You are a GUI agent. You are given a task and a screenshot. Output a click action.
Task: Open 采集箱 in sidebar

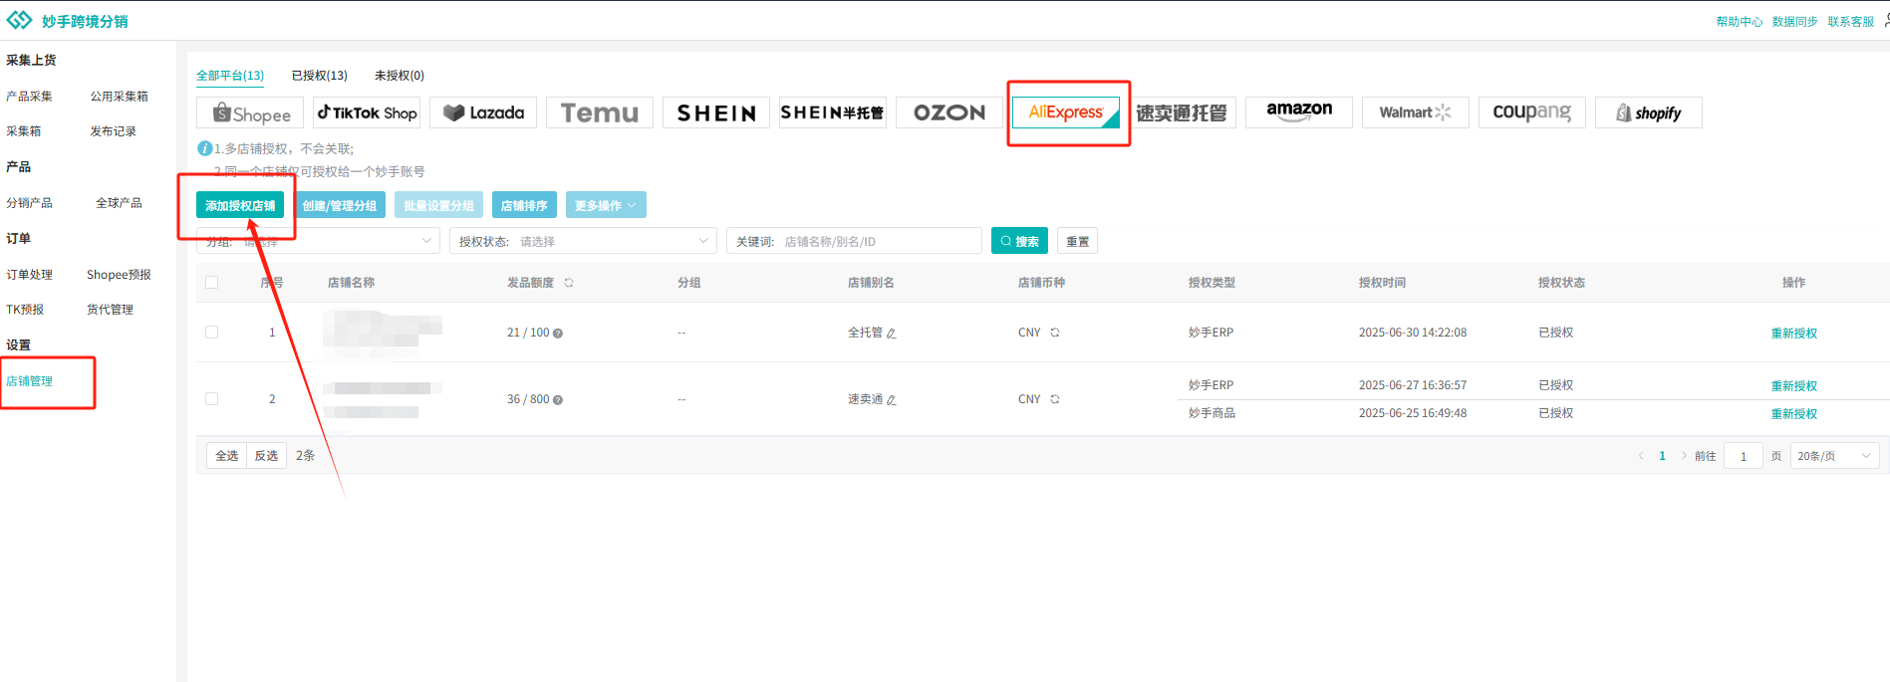(x=24, y=131)
